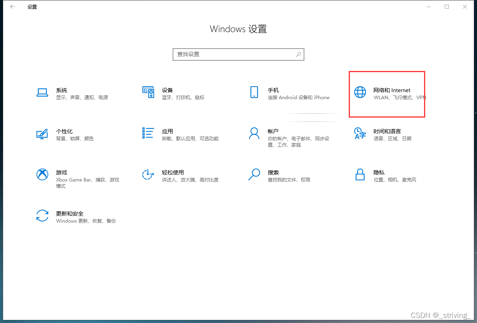Maximize the 设置 window
This screenshot has height=323, width=477.
click(x=447, y=7)
